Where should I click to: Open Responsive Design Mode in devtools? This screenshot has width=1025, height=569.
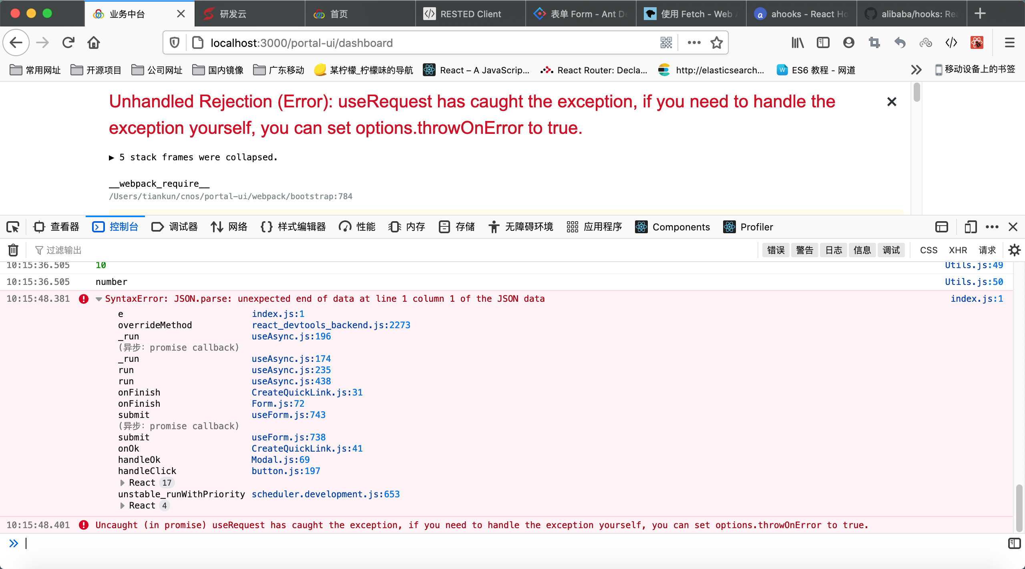[971, 227]
